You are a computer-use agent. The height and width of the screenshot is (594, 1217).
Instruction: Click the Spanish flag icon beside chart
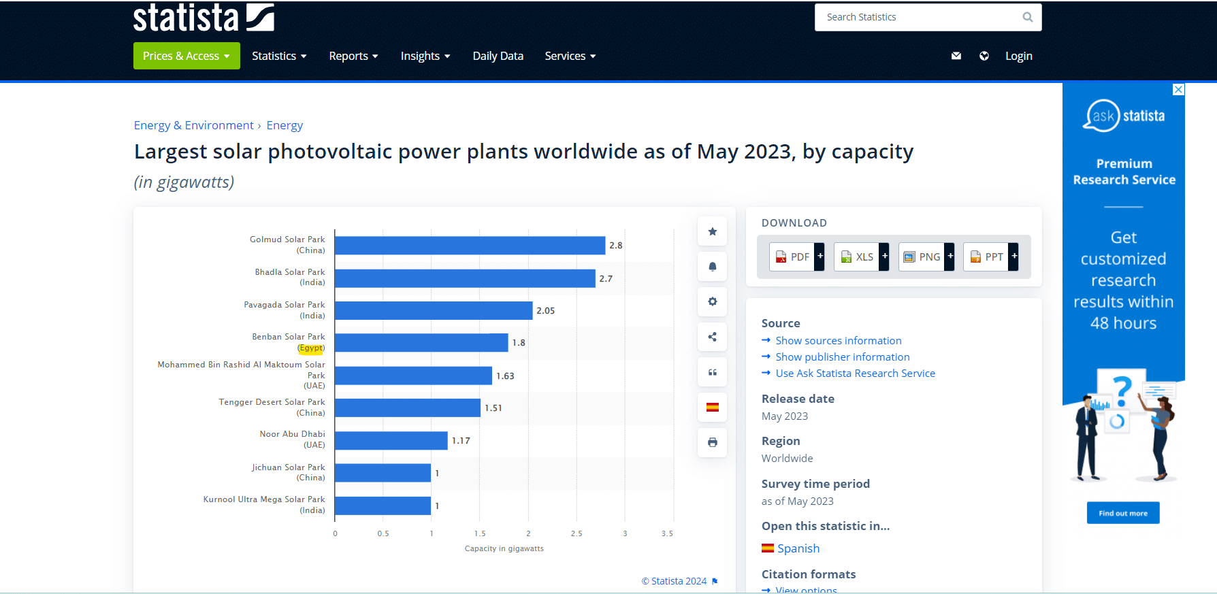(x=712, y=408)
